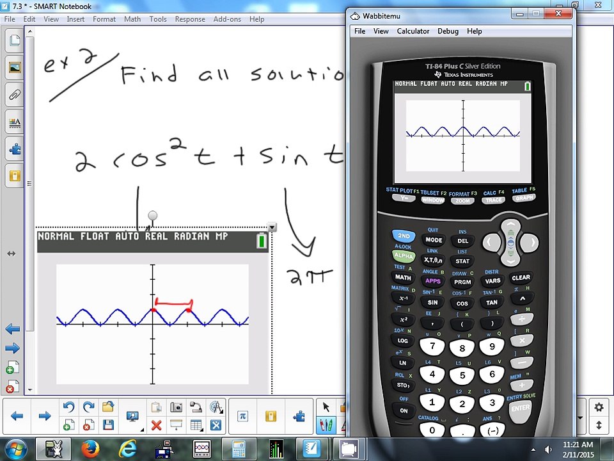Screen dimensions: 614x461
Task: Launch math tools X icon
Action: [216, 425]
